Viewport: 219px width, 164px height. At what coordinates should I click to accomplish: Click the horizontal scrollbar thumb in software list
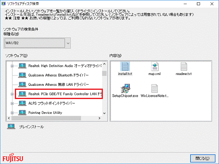coord(46,118)
